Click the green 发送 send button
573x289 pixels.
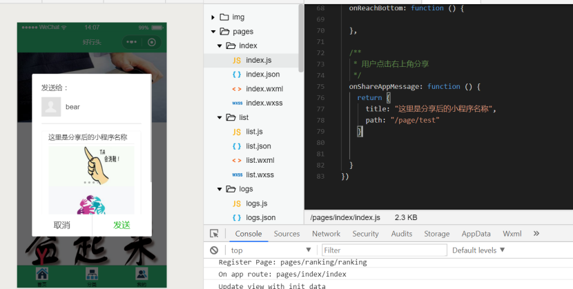(122, 225)
